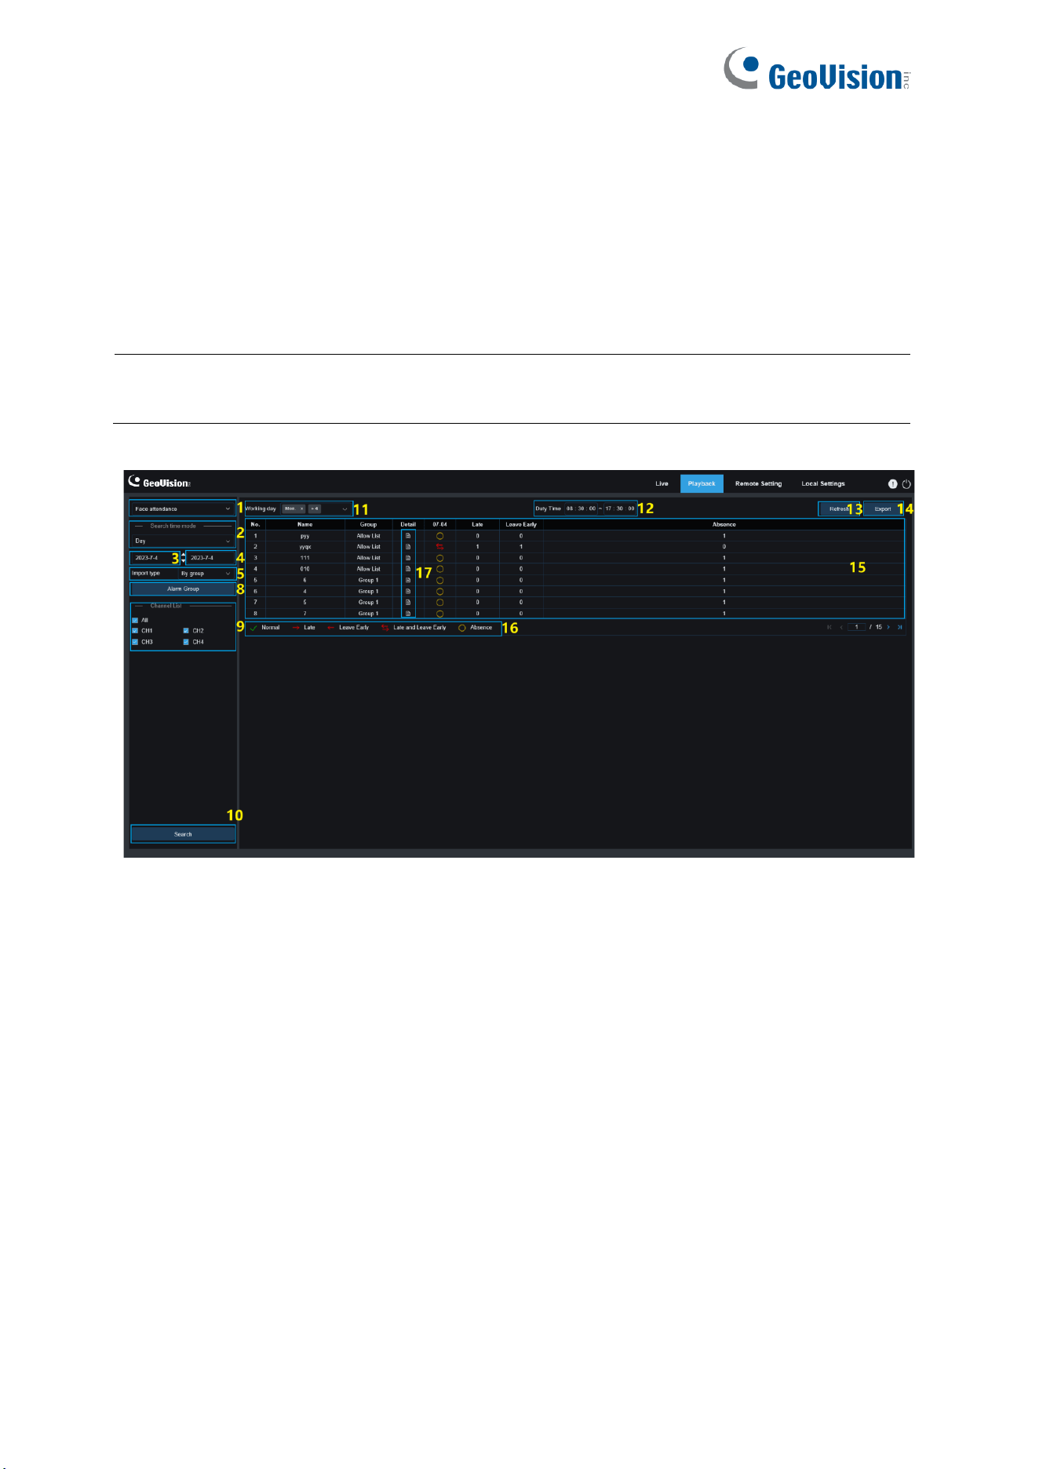
Task: Expand the Working day dropdown
Action: click(x=345, y=508)
